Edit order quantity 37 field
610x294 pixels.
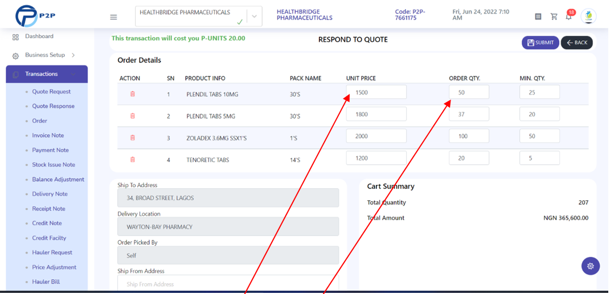click(469, 114)
